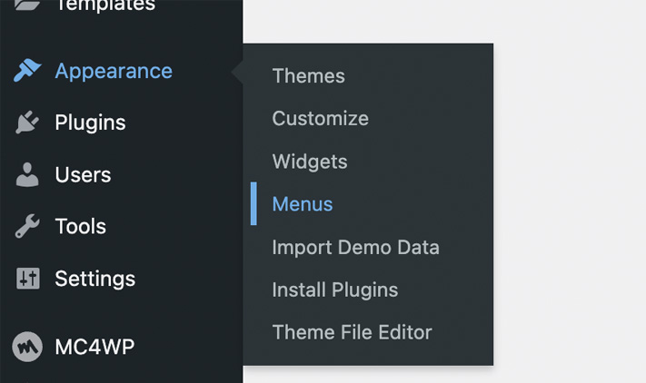Select Import Demo Data

(355, 247)
